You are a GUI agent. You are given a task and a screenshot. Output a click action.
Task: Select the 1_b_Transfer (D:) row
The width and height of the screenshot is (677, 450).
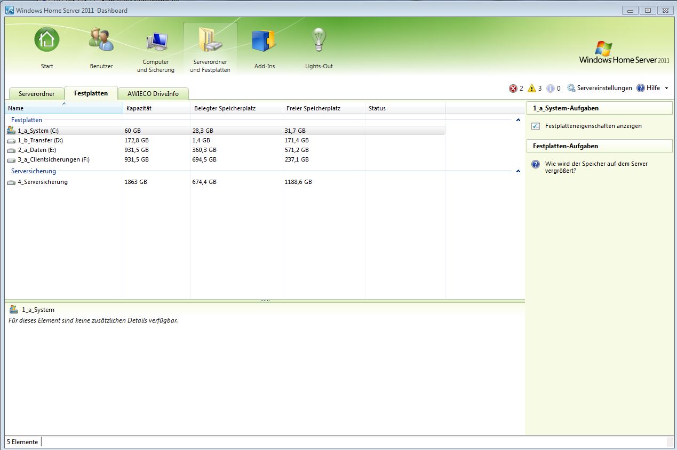point(225,141)
